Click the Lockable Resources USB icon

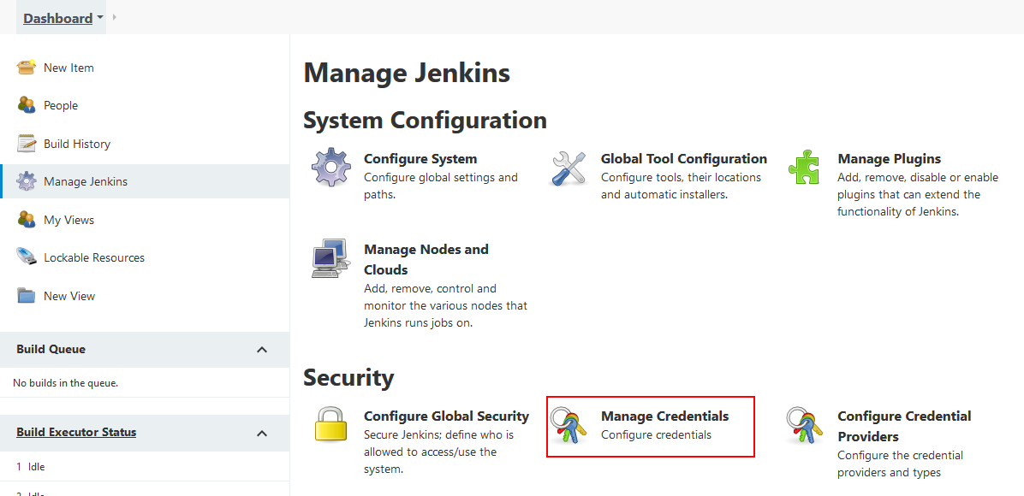pyautogui.click(x=27, y=257)
